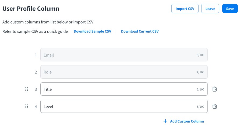Click the 4/100 counter in Role field
Image resolution: width=240 pixels, height=129 pixels.
(x=200, y=72)
